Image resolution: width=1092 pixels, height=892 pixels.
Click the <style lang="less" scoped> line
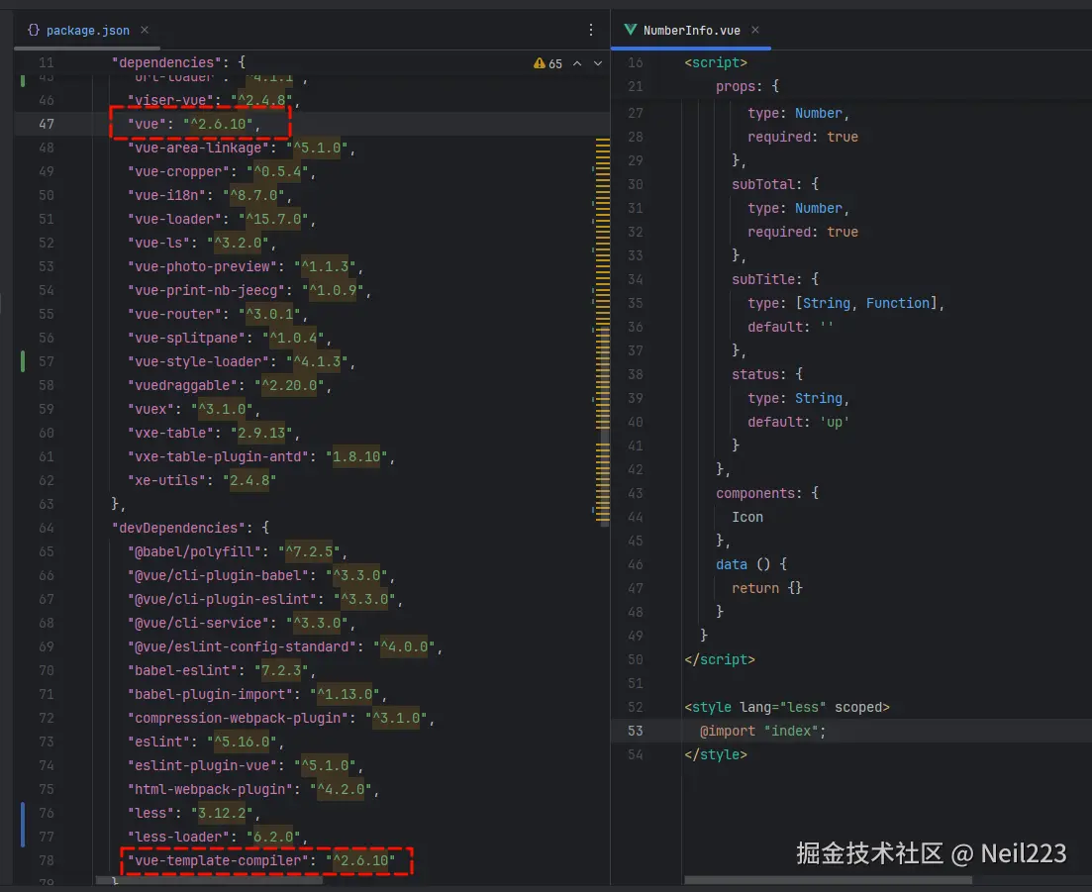787,708
